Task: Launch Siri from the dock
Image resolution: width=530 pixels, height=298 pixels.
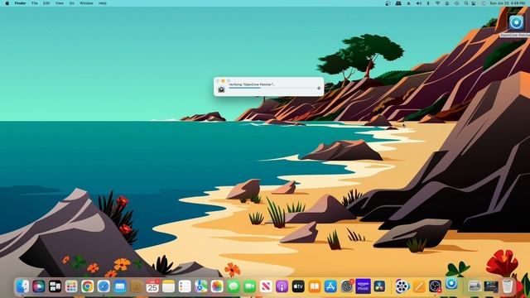Action: tap(39, 286)
